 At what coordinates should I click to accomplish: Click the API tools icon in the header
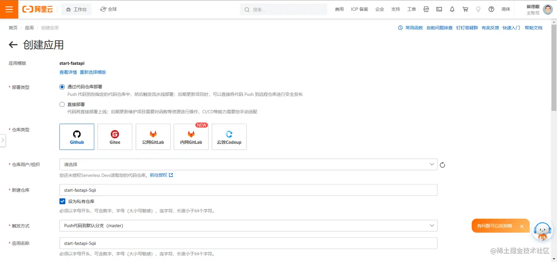pos(426,9)
